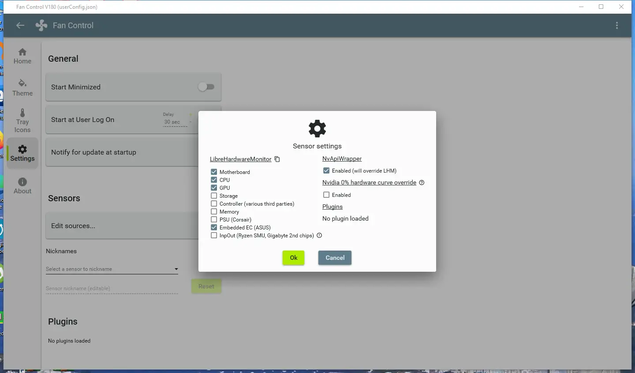Select the Settings section
The image size is (635, 373).
22,153
